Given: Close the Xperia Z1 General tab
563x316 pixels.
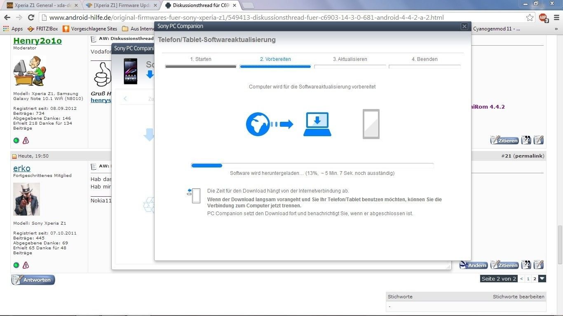Looking at the screenshot, I should (x=76, y=5).
